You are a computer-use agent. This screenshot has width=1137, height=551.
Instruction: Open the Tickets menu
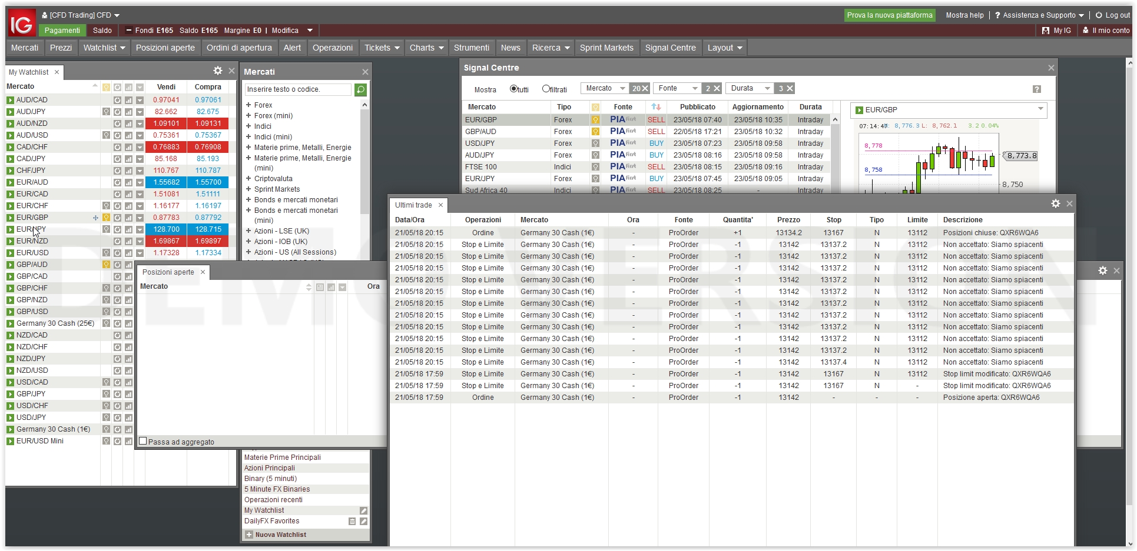click(x=382, y=48)
